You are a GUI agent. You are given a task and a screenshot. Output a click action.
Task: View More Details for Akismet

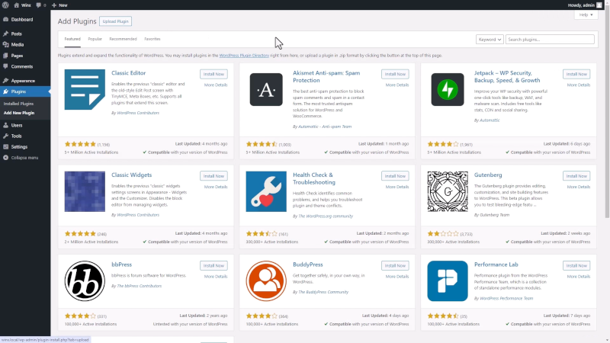[x=396, y=85]
